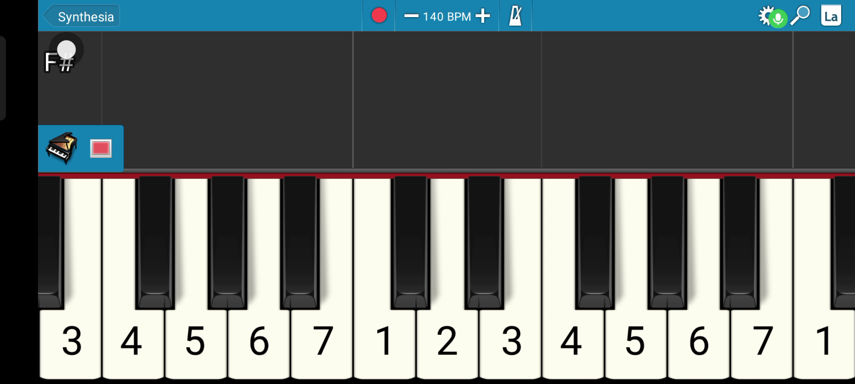Play the second white key labeled 6
This screenshot has height=384, width=855.
coord(699,341)
